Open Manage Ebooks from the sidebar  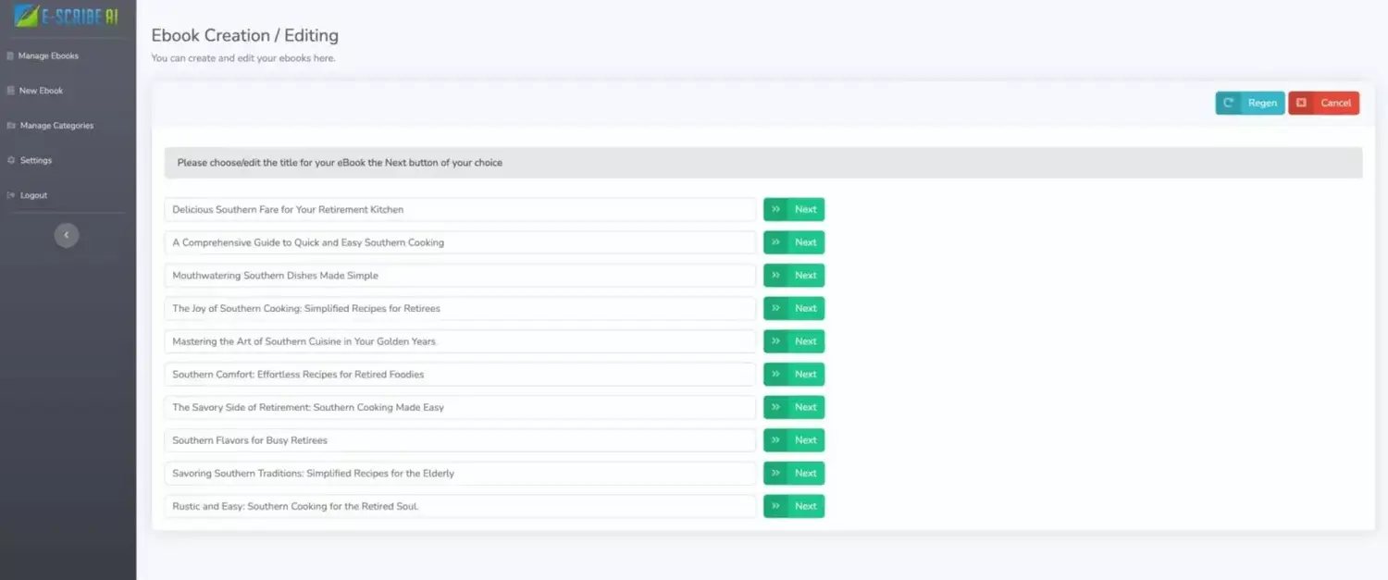48,56
